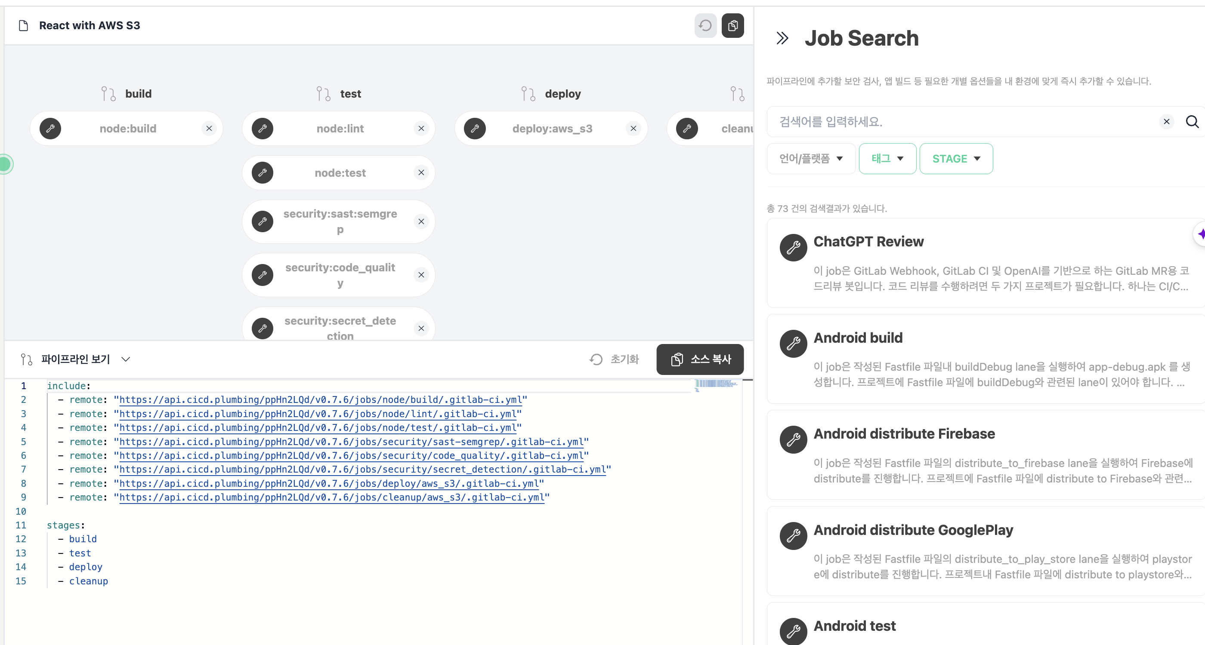This screenshot has width=1205, height=645.
Task: Remove the node:test job
Action: click(x=421, y=173)
